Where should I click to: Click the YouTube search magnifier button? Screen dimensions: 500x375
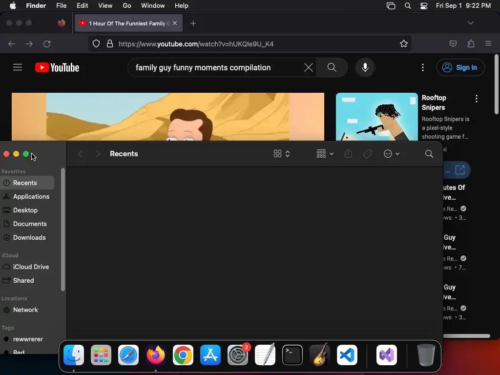332,67
